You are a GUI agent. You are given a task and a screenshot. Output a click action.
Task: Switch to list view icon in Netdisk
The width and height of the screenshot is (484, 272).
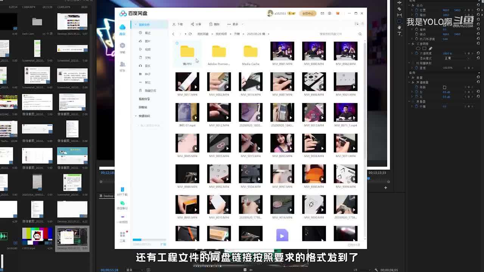(x=362, y=24)
